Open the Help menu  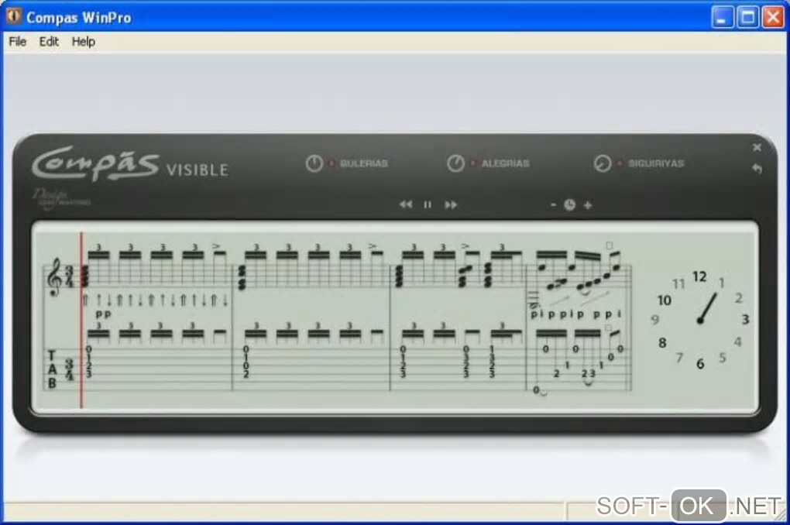click(x=83, y=41)
